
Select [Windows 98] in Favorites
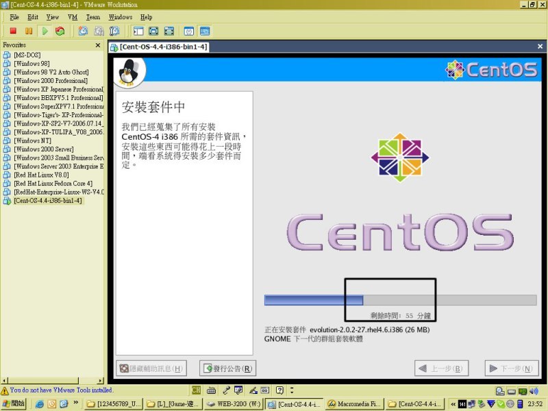(32, 64)
